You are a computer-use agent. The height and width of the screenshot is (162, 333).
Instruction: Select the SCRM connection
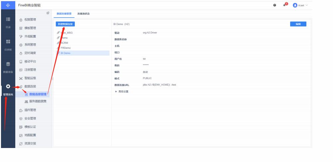pos(83,43)
